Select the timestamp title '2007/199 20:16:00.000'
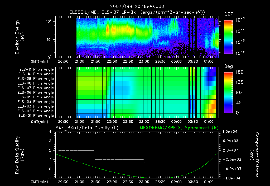 (137, 7)
